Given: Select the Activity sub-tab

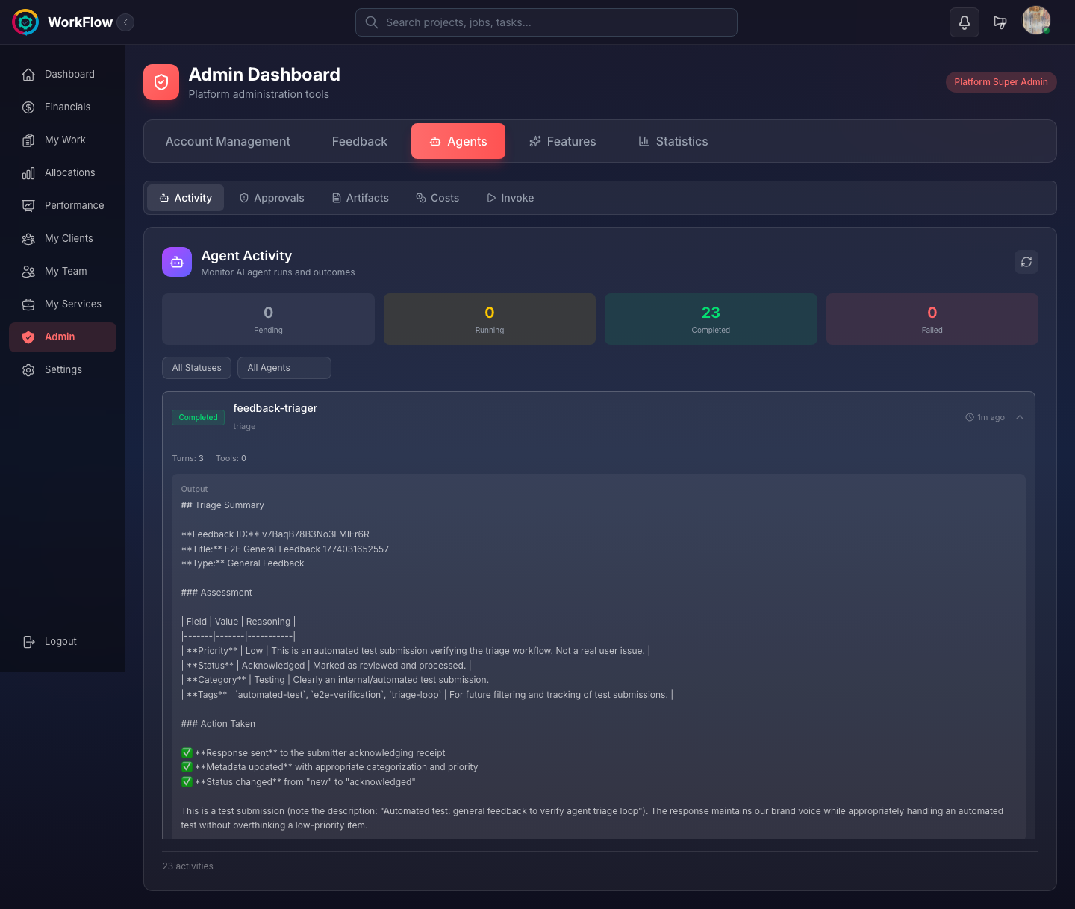Looking at the screenshot, I should pyautogui.click(x=184, y=198).
